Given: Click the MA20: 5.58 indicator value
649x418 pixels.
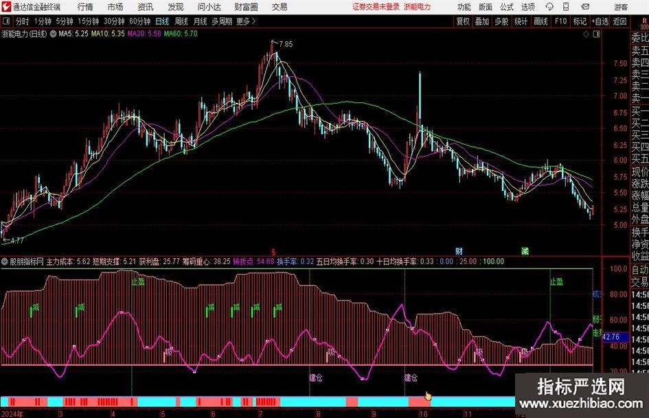Looking at the screenshot, I should (144, 34).
